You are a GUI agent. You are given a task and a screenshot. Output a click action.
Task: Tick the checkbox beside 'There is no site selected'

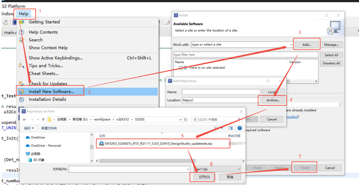coord(180,68)
